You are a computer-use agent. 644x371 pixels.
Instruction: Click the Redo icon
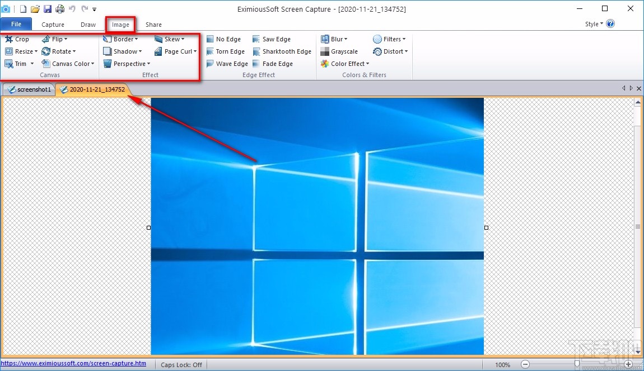[x=85, y=8]
